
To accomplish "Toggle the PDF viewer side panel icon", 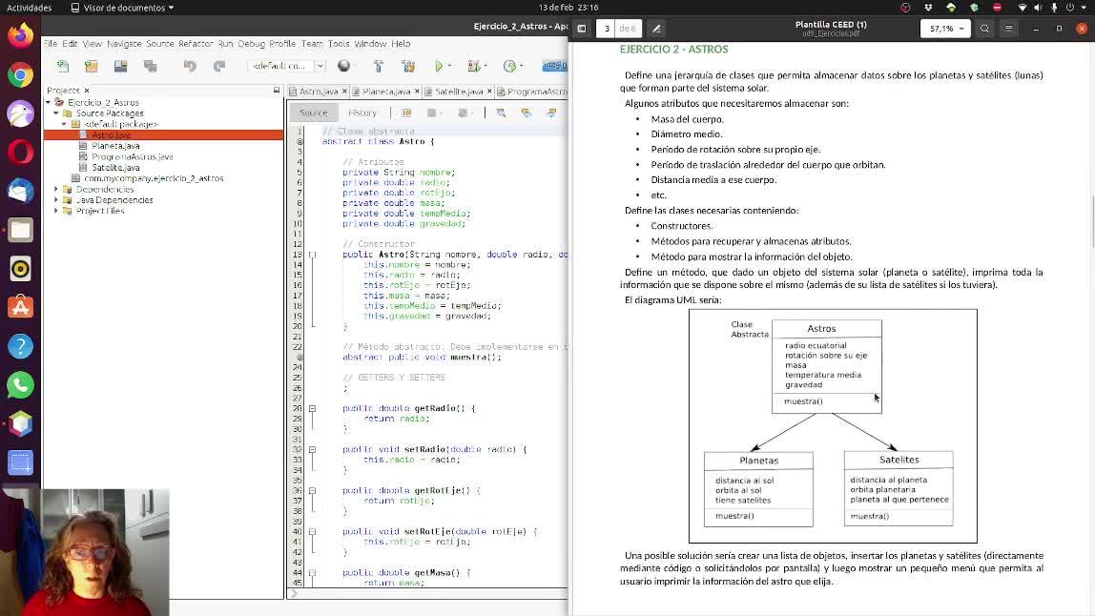I will pyautogui.click(x=581, y=29).
